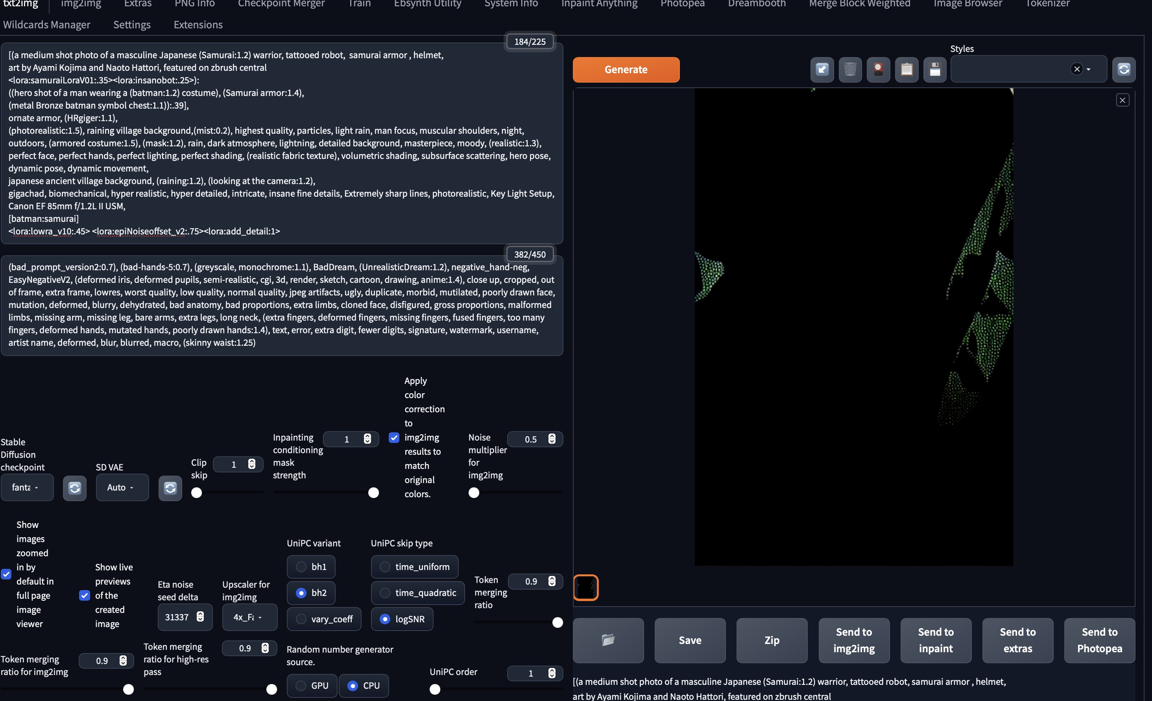
Task: Uncheck apply color correction to img2img results
Action: click(x=394, y=437)
